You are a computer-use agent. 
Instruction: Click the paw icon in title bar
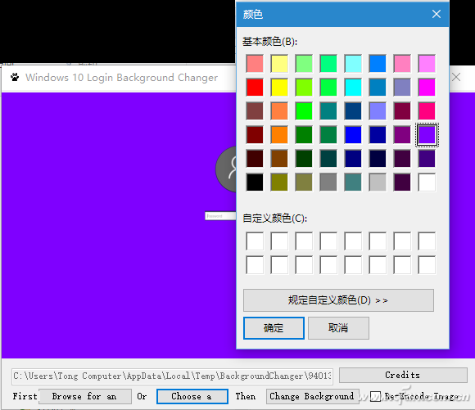coord(15,77)
